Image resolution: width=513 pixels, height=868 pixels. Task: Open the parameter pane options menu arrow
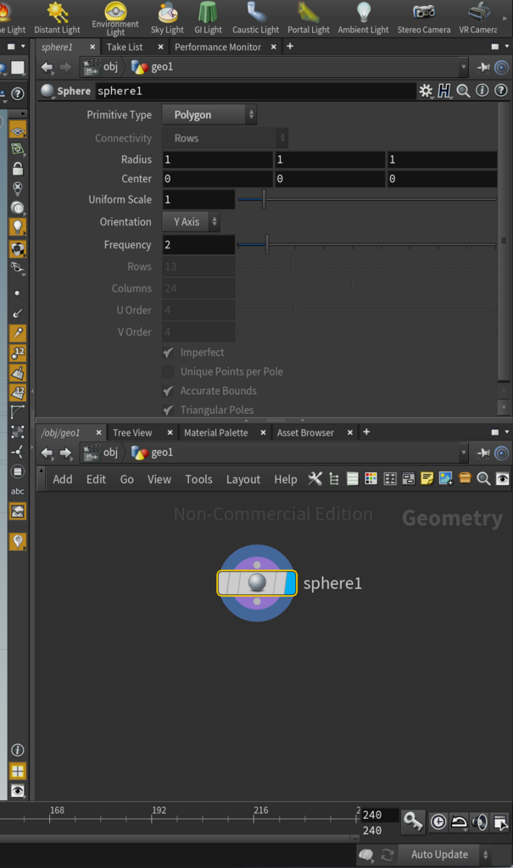tap(506, 47)
